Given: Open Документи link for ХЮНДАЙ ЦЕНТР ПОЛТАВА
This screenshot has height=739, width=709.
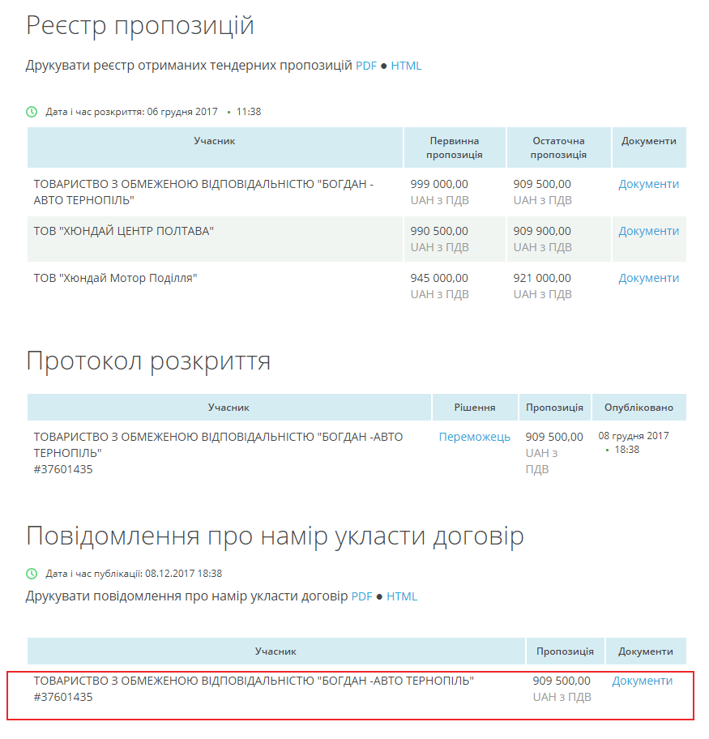Looking at the screenshot, I should (649, 231).
